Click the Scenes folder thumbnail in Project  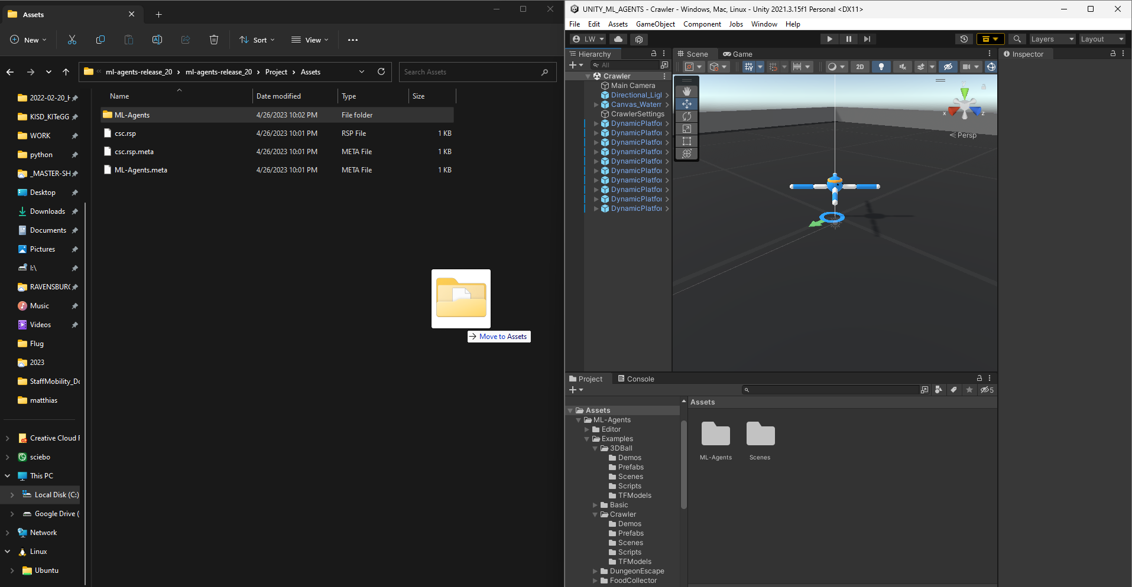click(760, 441)
